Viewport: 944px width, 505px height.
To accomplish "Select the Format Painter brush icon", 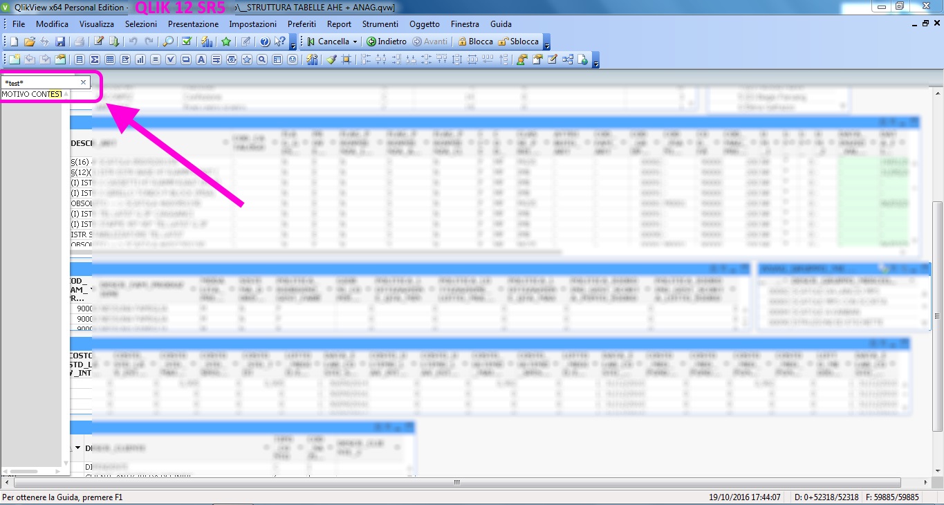I will 331,59.
